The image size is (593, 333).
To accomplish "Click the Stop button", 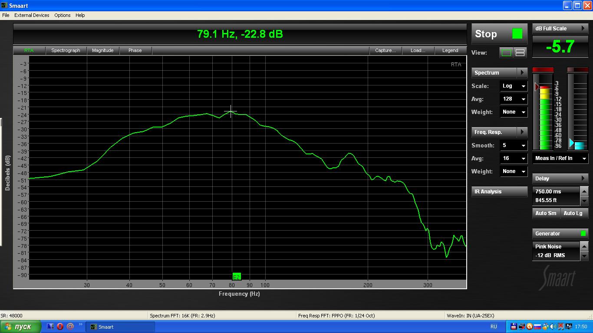I will coord(499,34).
